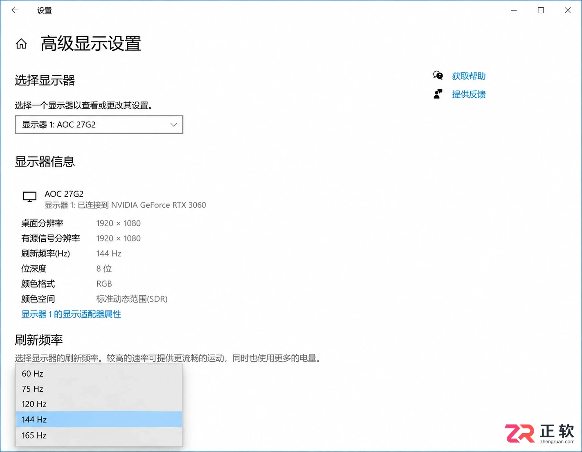Image resolution: width=582 pixels, height=452 pixels.
Task: Maximize the 设置 window
Action: pyautogui.click(x=541, y=10)
